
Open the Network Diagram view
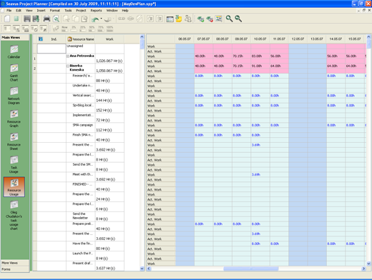(14, 96)
